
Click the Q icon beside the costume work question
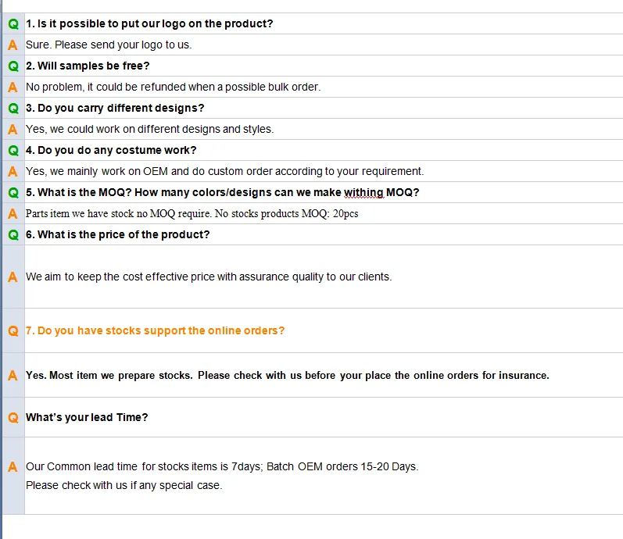click(x=13, y=150)
